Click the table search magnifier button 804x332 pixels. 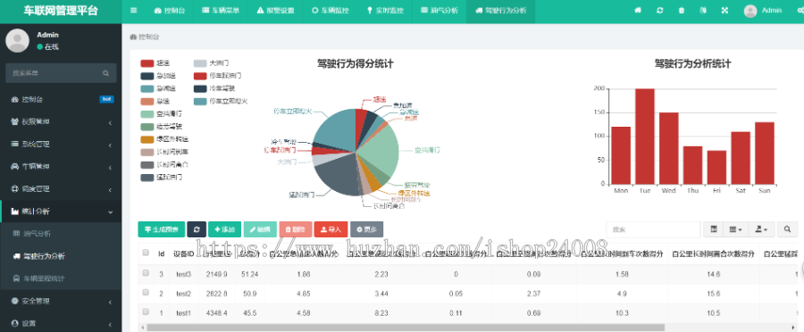tap(788, 230)
